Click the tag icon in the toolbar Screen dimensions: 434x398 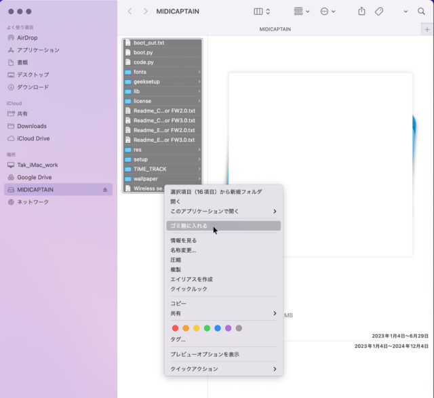(379, 12)
